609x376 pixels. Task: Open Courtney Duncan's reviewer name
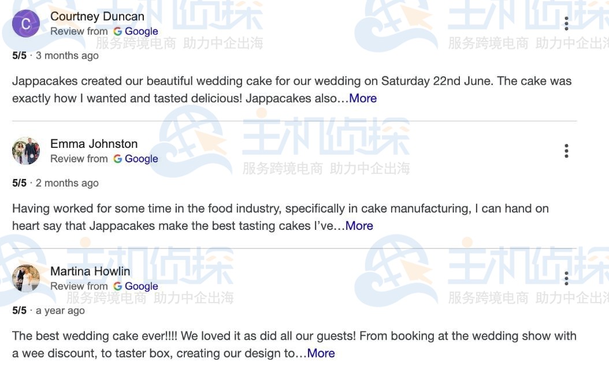click(97, 16)
